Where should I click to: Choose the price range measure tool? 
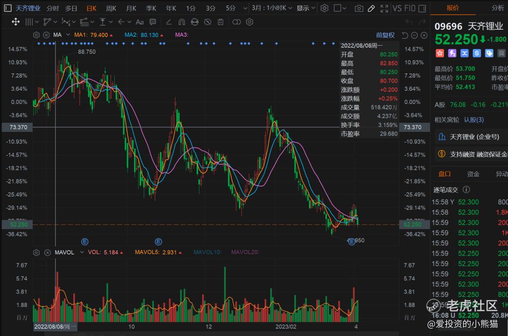click(x=103, y=22)
